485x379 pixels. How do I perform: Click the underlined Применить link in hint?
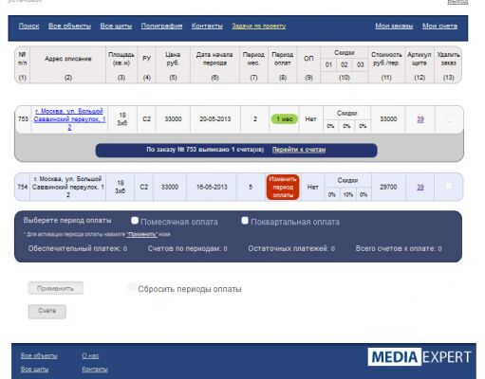tap(141, 234)
